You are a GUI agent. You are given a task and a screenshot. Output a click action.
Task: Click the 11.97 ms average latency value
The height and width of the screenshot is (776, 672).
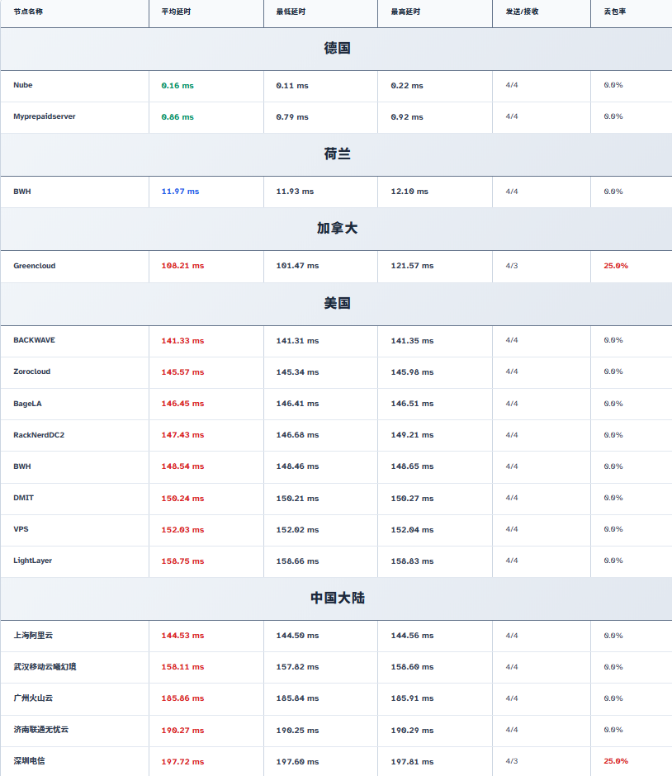180,192
